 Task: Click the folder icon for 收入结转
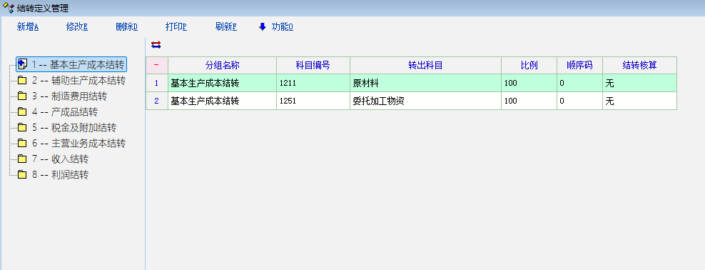coord(22,159)
